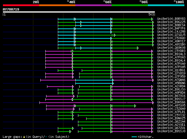Select subject label UniRef100_Q7F959

(171, 77)
